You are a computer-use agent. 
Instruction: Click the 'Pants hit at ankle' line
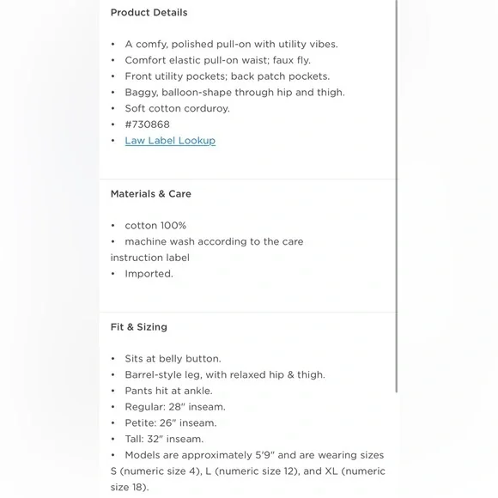click(x=168, y=391)
